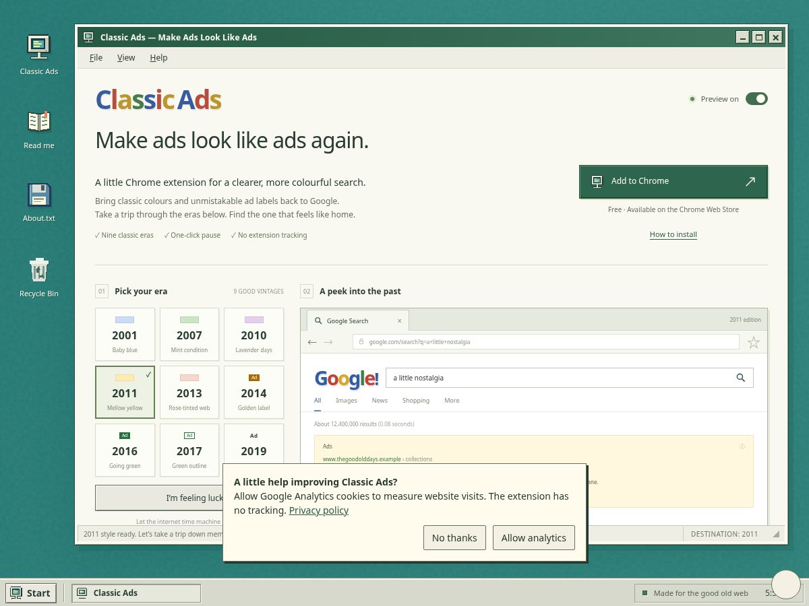The image size is (809, 606).
Task: Open the About.txt floppy icon
Action: (x=38, y=202)
